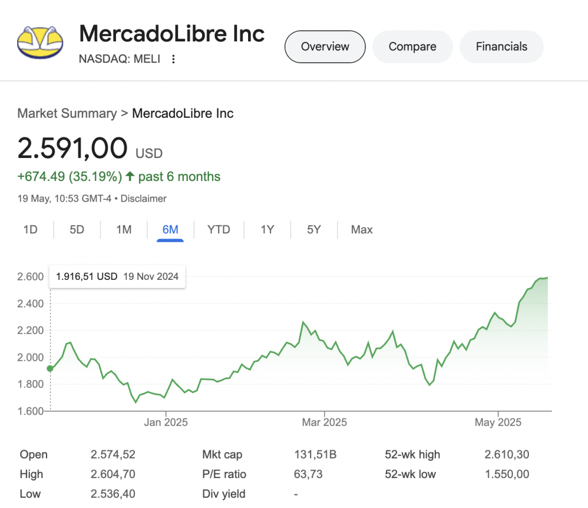
Task: Click the chart's latest price endpoint
Action: point(547,278)
